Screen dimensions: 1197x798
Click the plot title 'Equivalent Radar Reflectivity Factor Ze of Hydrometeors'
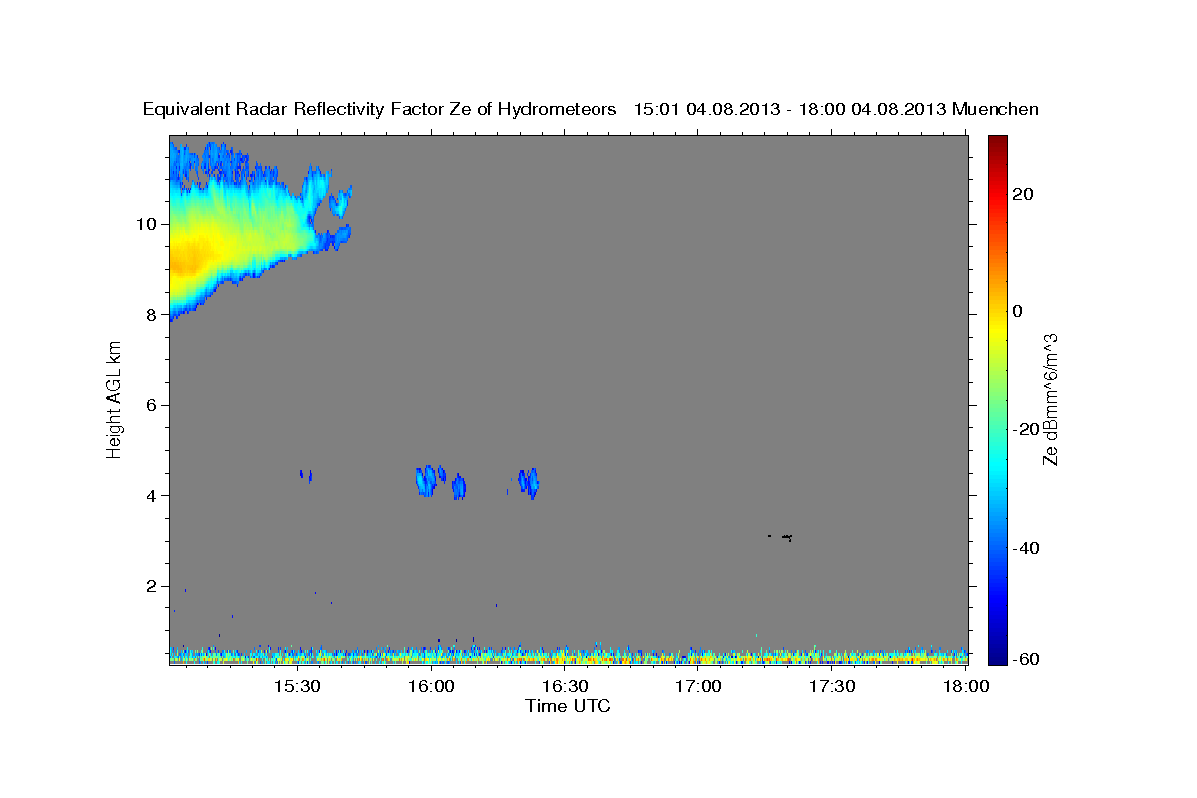tap(380, 110)
